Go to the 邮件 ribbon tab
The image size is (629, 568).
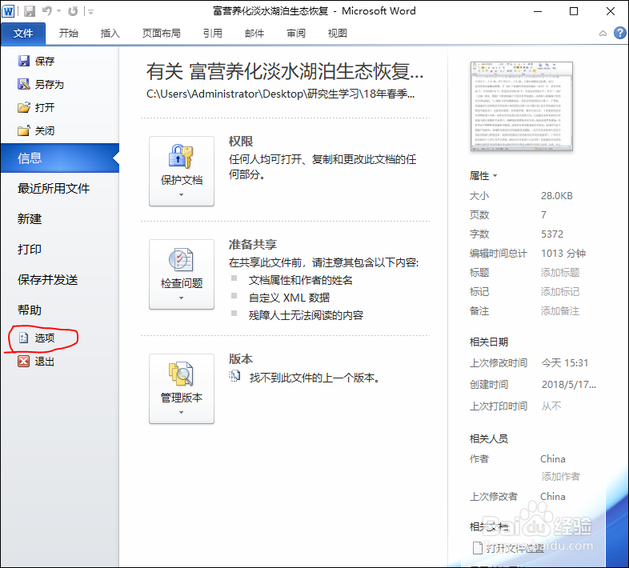pyautogui.click(x=254, y=34)
